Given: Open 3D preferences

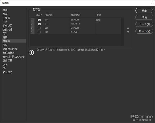Looking at the screenshot, I should point(4,68).
